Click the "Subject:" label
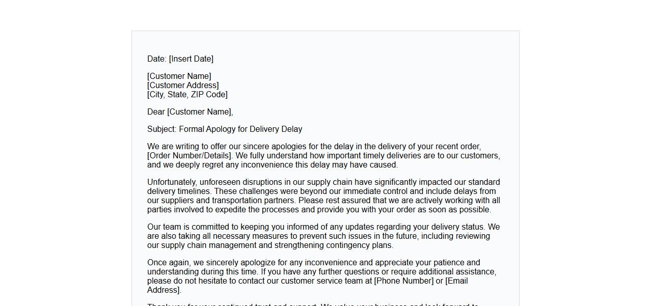Viewport: 651px width, 306px height. 162,129
